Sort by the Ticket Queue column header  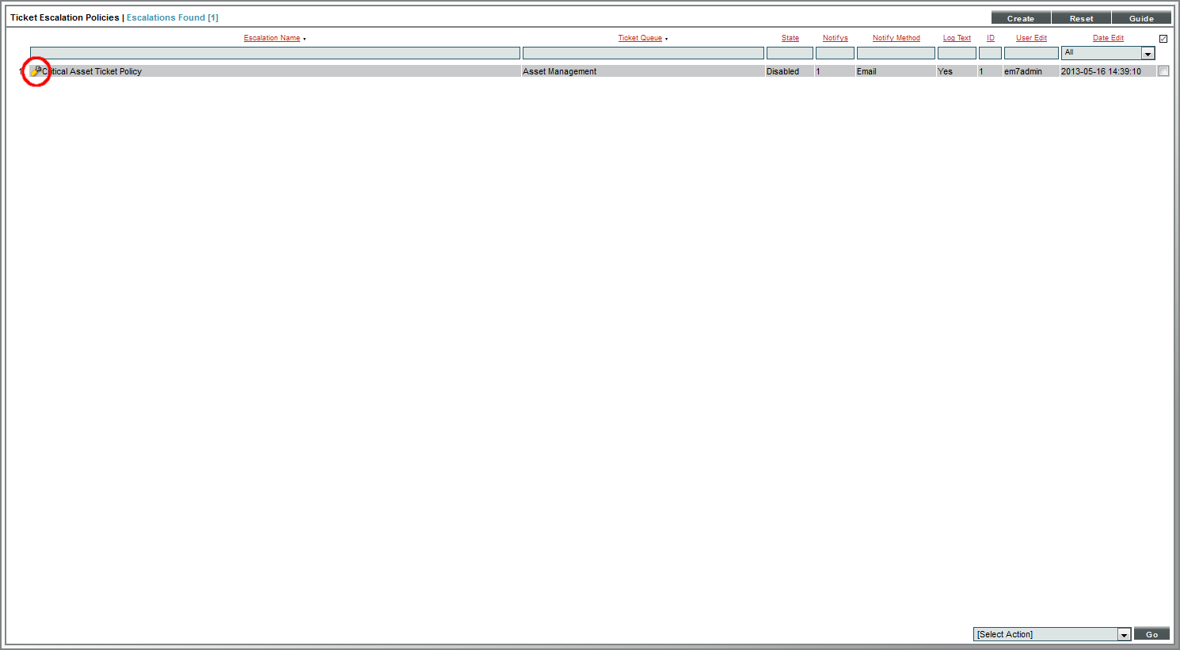pyautogui.click(x=640, y=38)
